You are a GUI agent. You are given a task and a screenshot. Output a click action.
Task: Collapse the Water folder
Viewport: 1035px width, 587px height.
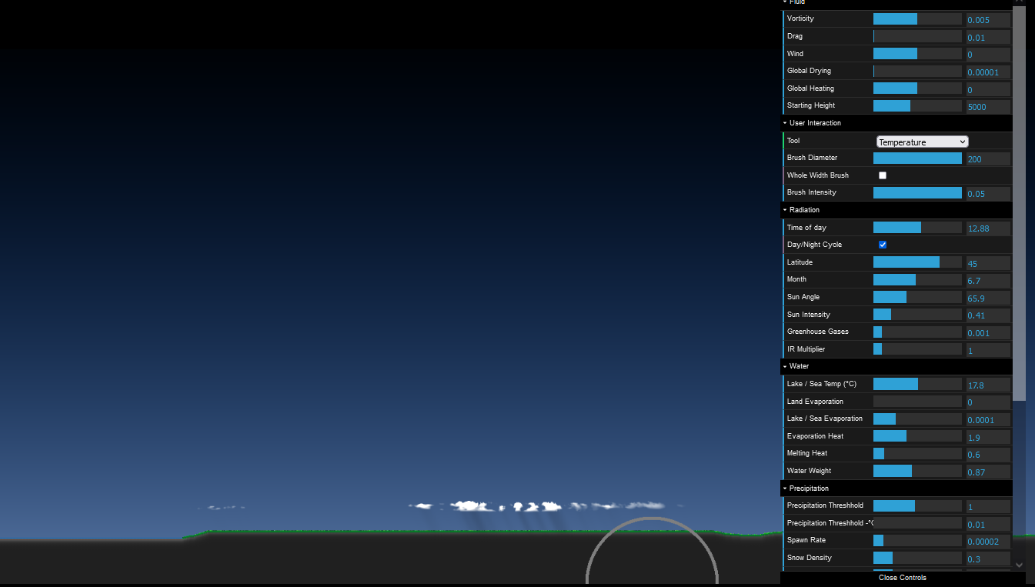tap(896, 366)
